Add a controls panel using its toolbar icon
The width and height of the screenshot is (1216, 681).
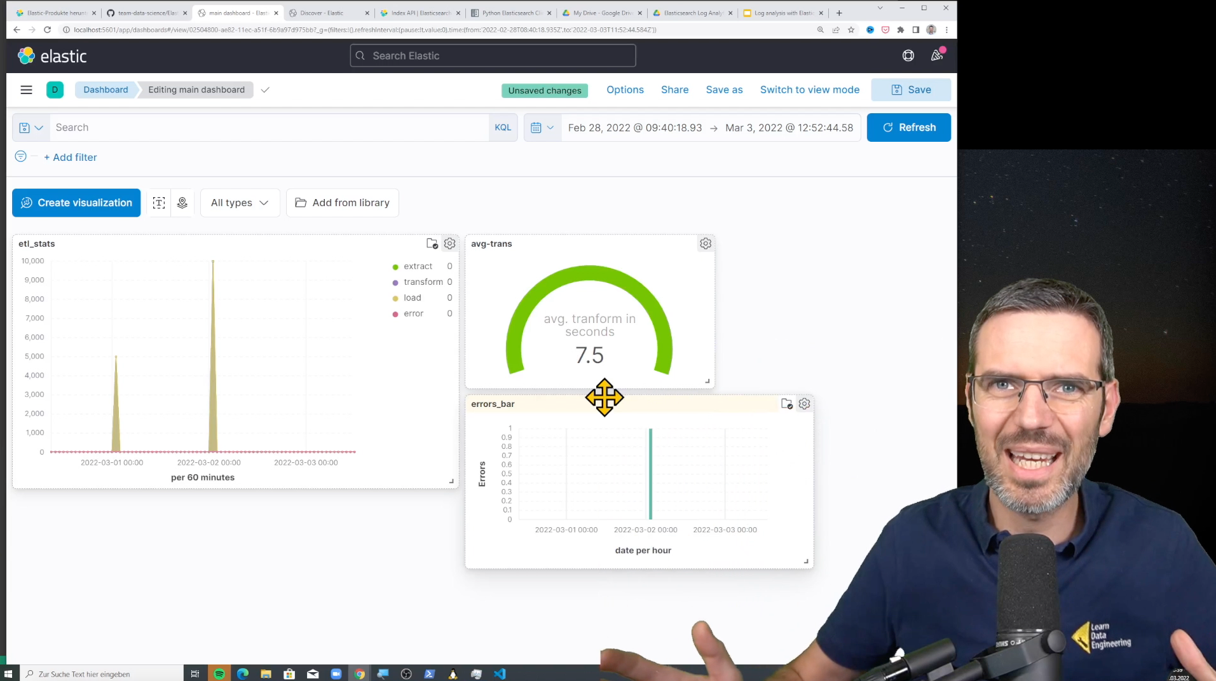(182, 203)
